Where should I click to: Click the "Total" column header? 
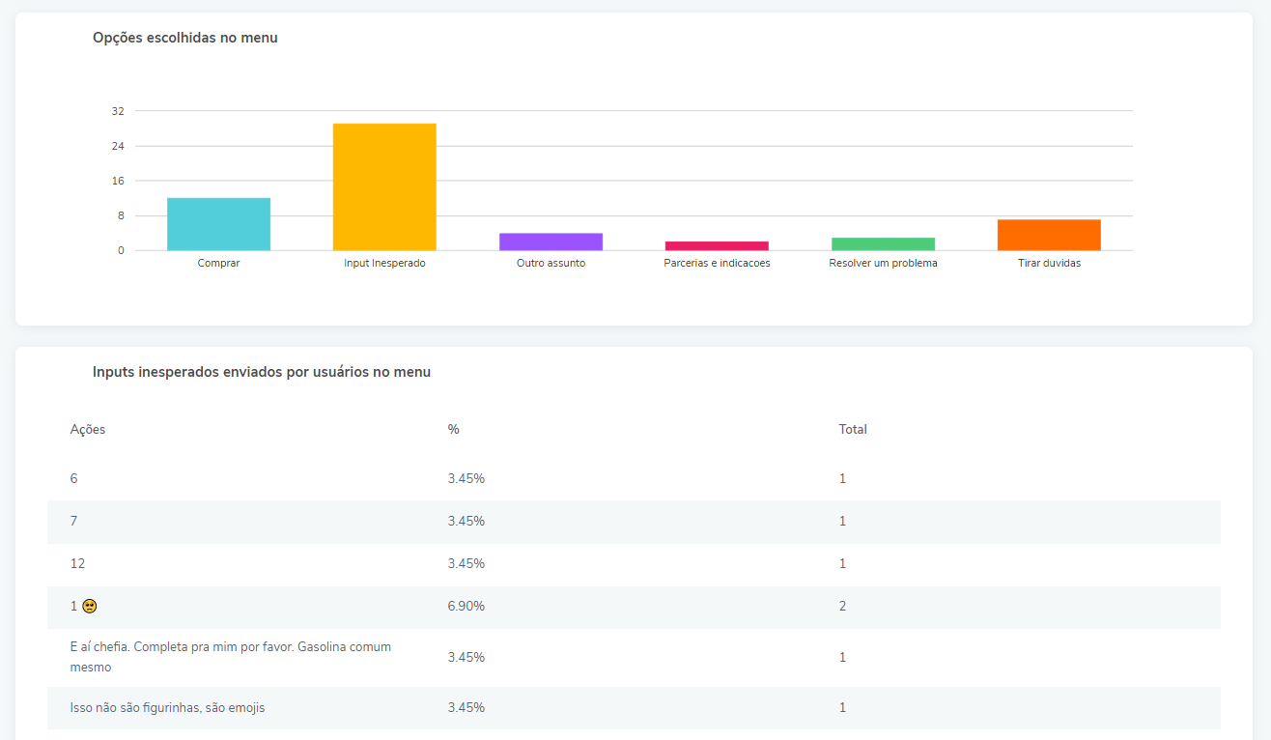[853, 429]
